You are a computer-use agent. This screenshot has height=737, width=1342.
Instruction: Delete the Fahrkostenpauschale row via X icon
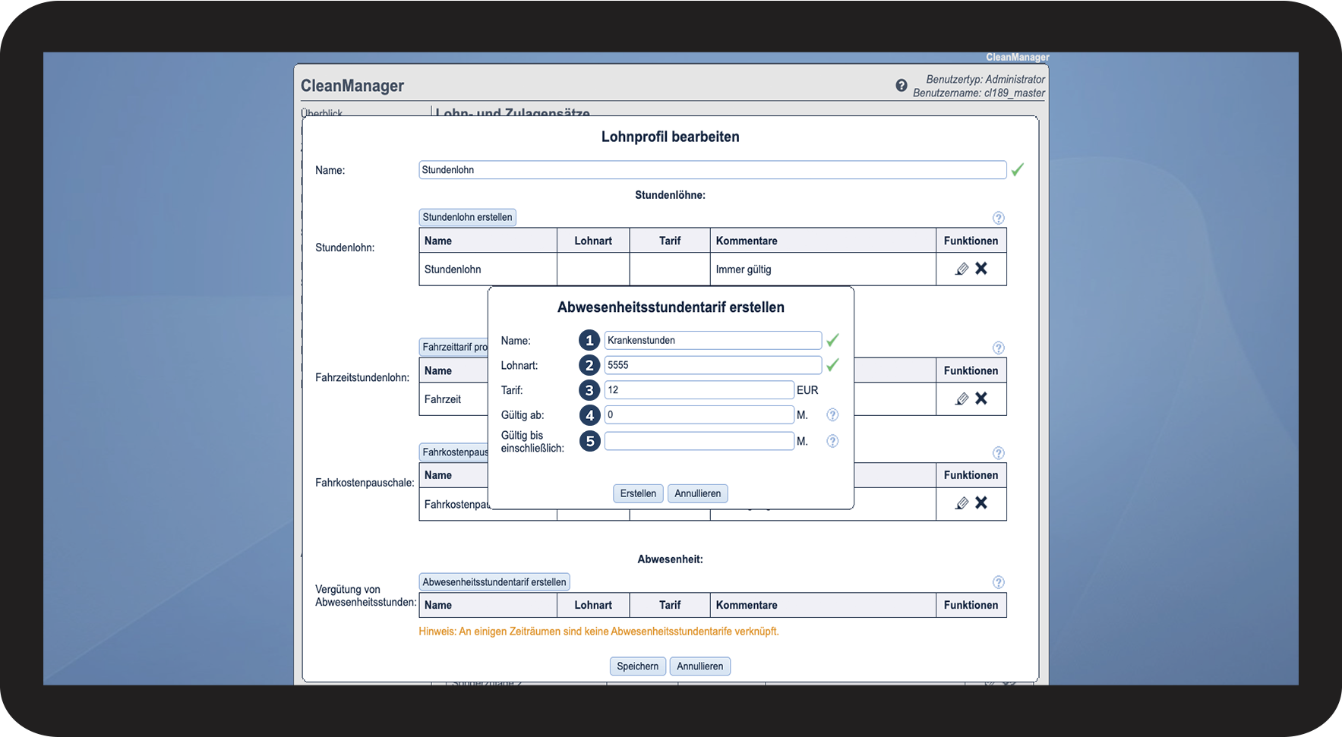coord(981,503)
